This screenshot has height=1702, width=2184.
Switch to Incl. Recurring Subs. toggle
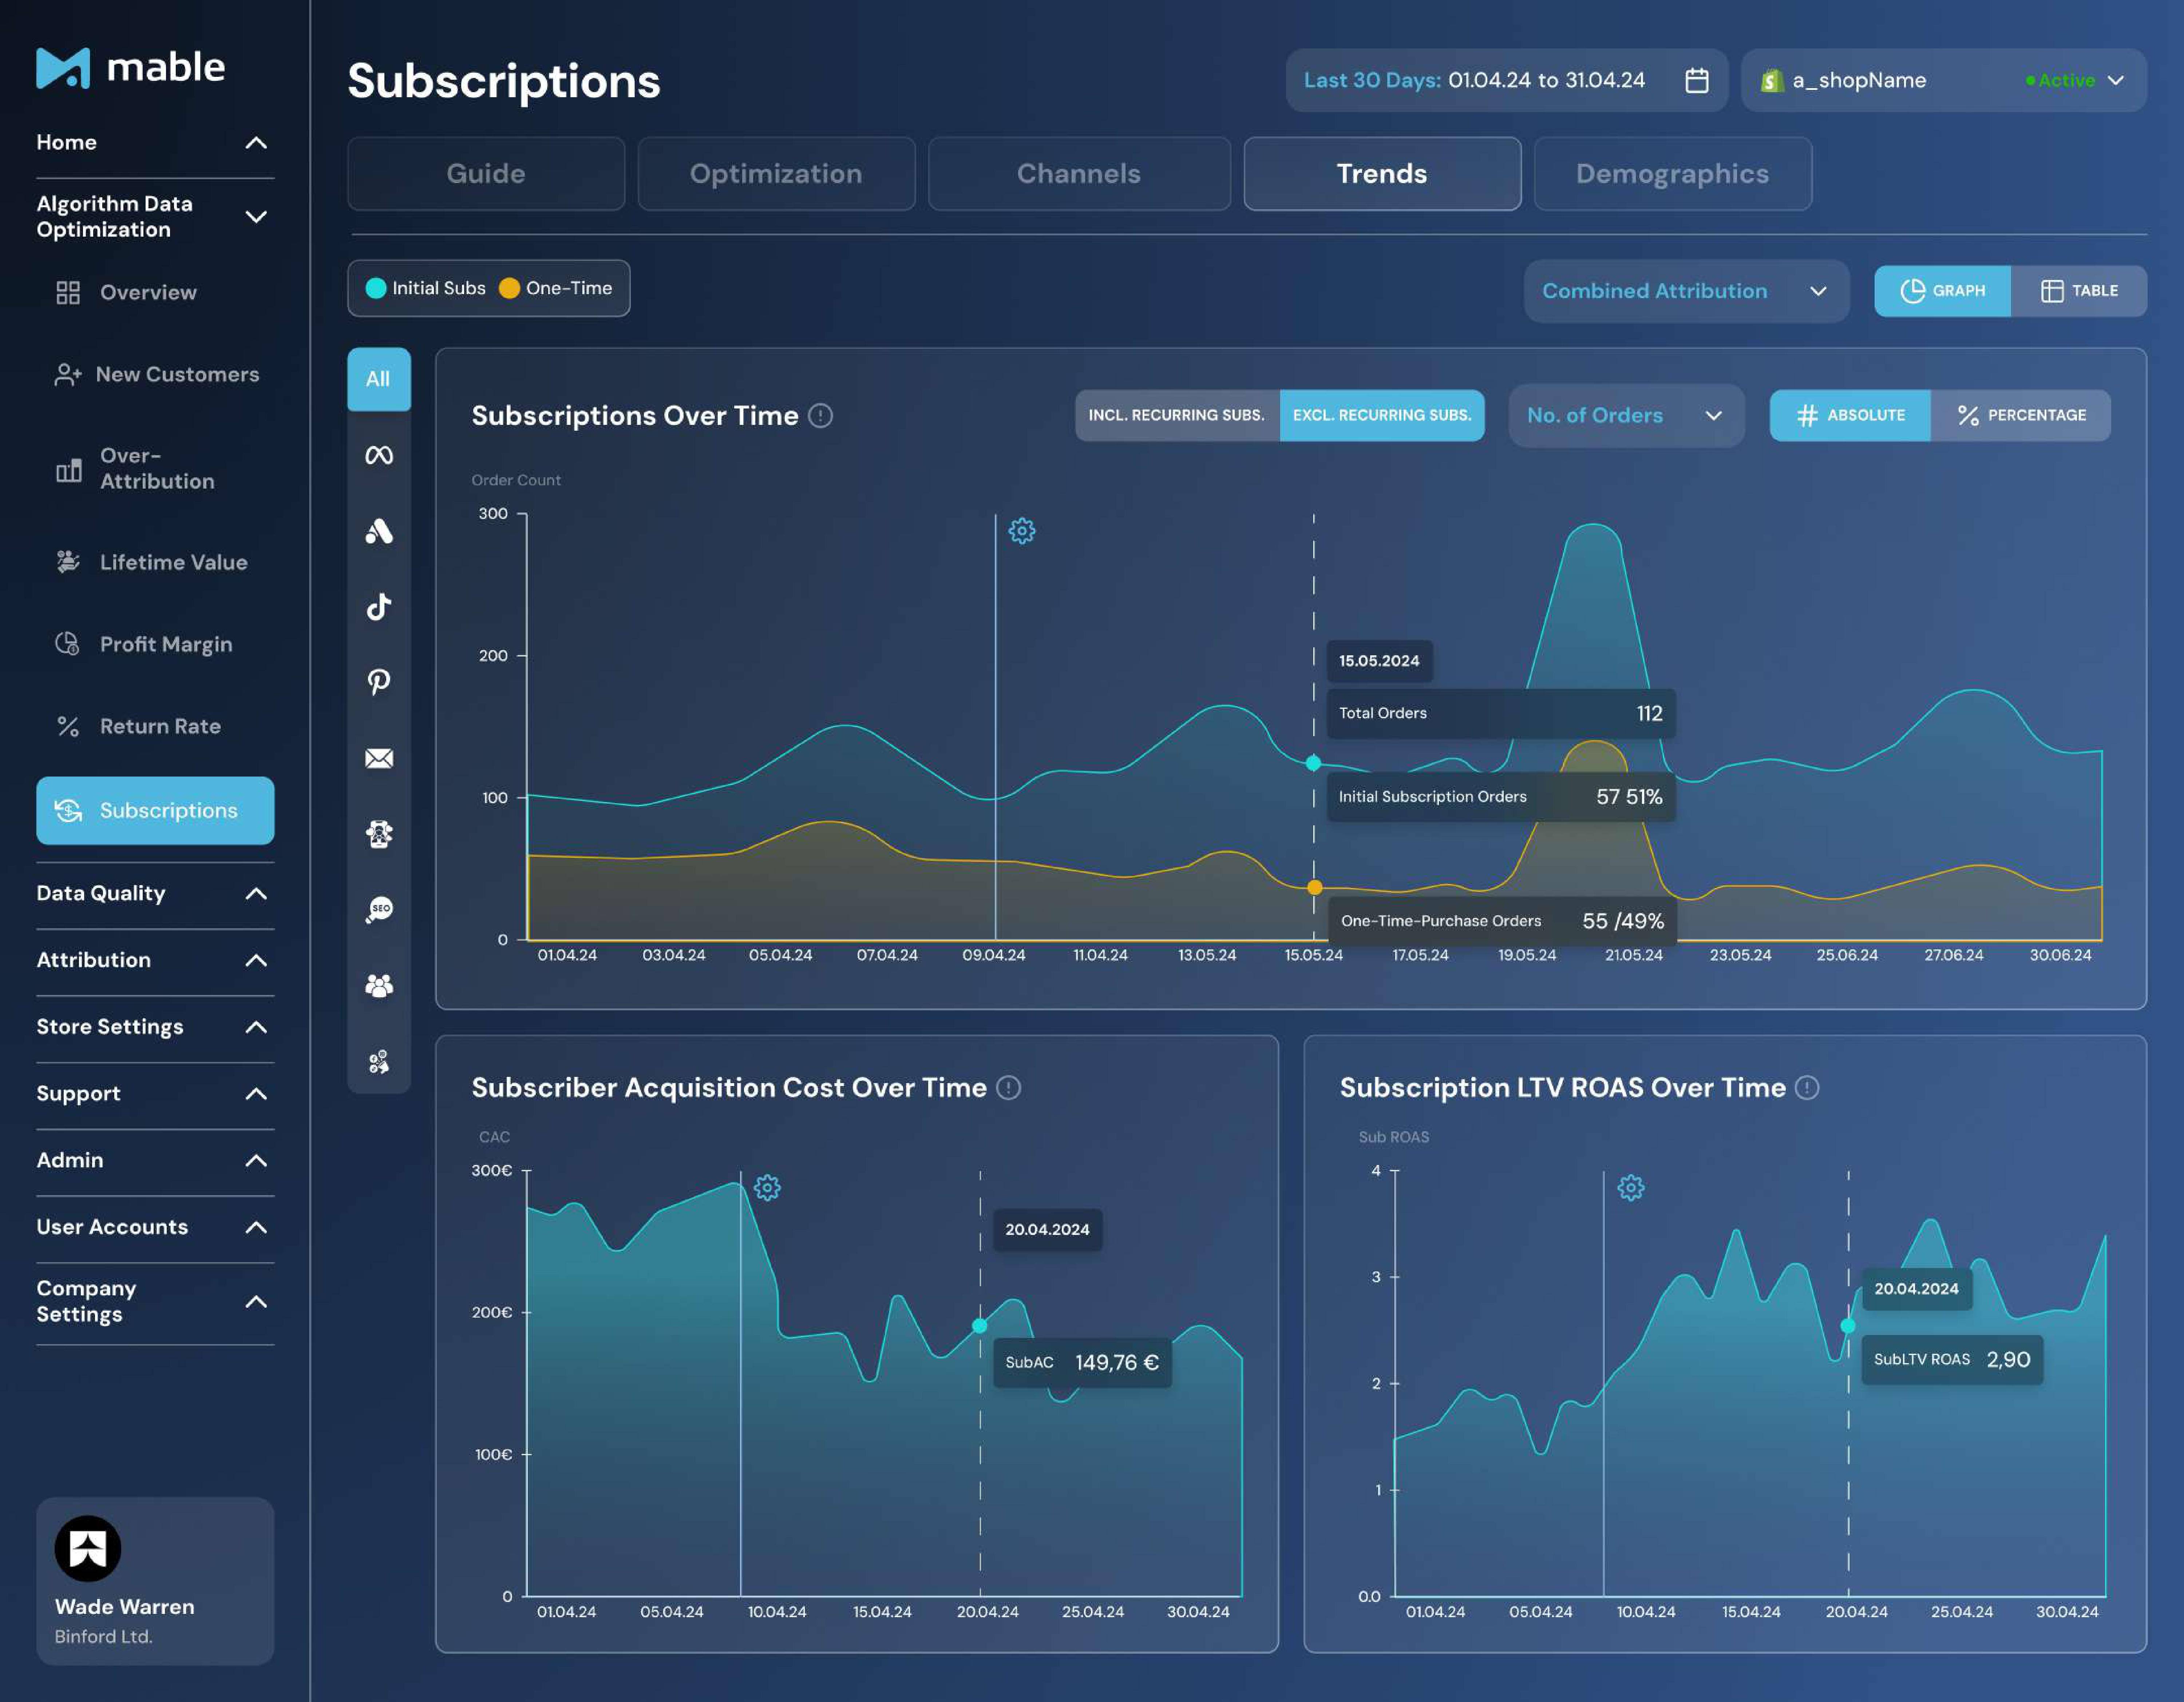click(x=1176, y=415)
